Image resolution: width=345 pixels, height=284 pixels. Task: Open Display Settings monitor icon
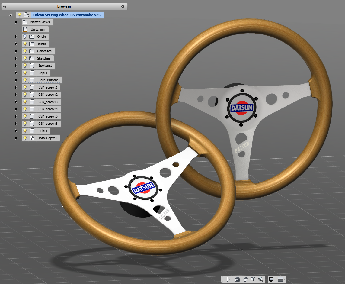point(271,279)
